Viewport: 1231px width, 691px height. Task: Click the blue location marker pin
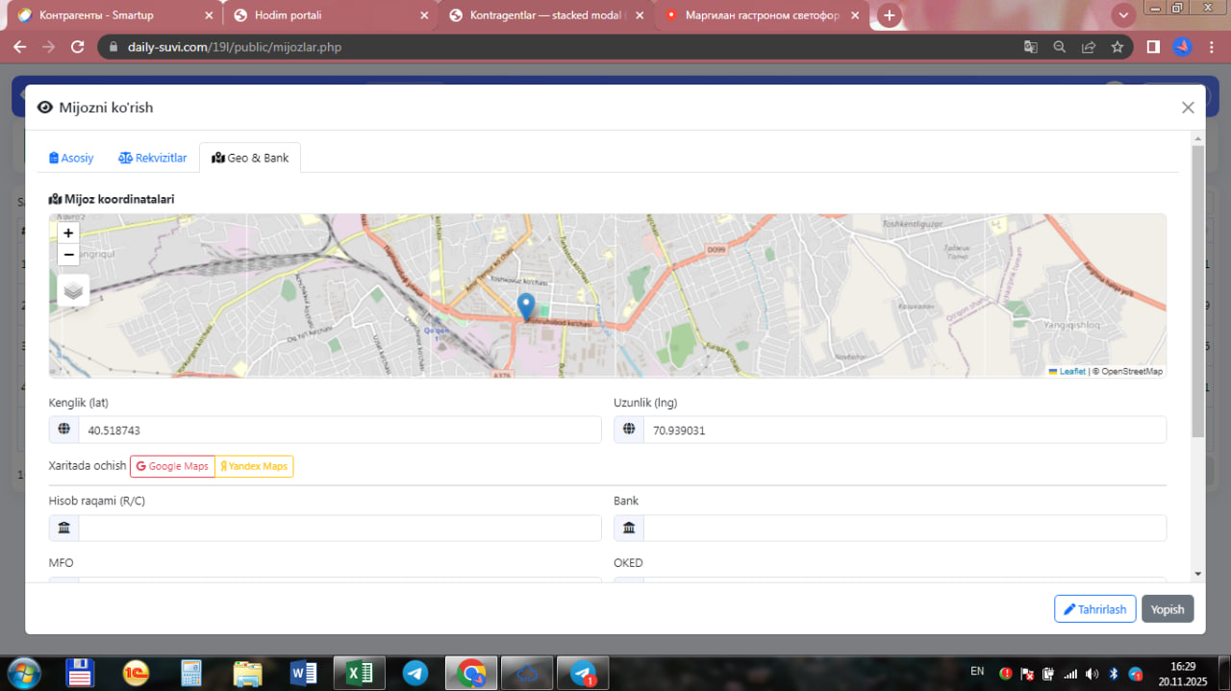click(526, 306)
